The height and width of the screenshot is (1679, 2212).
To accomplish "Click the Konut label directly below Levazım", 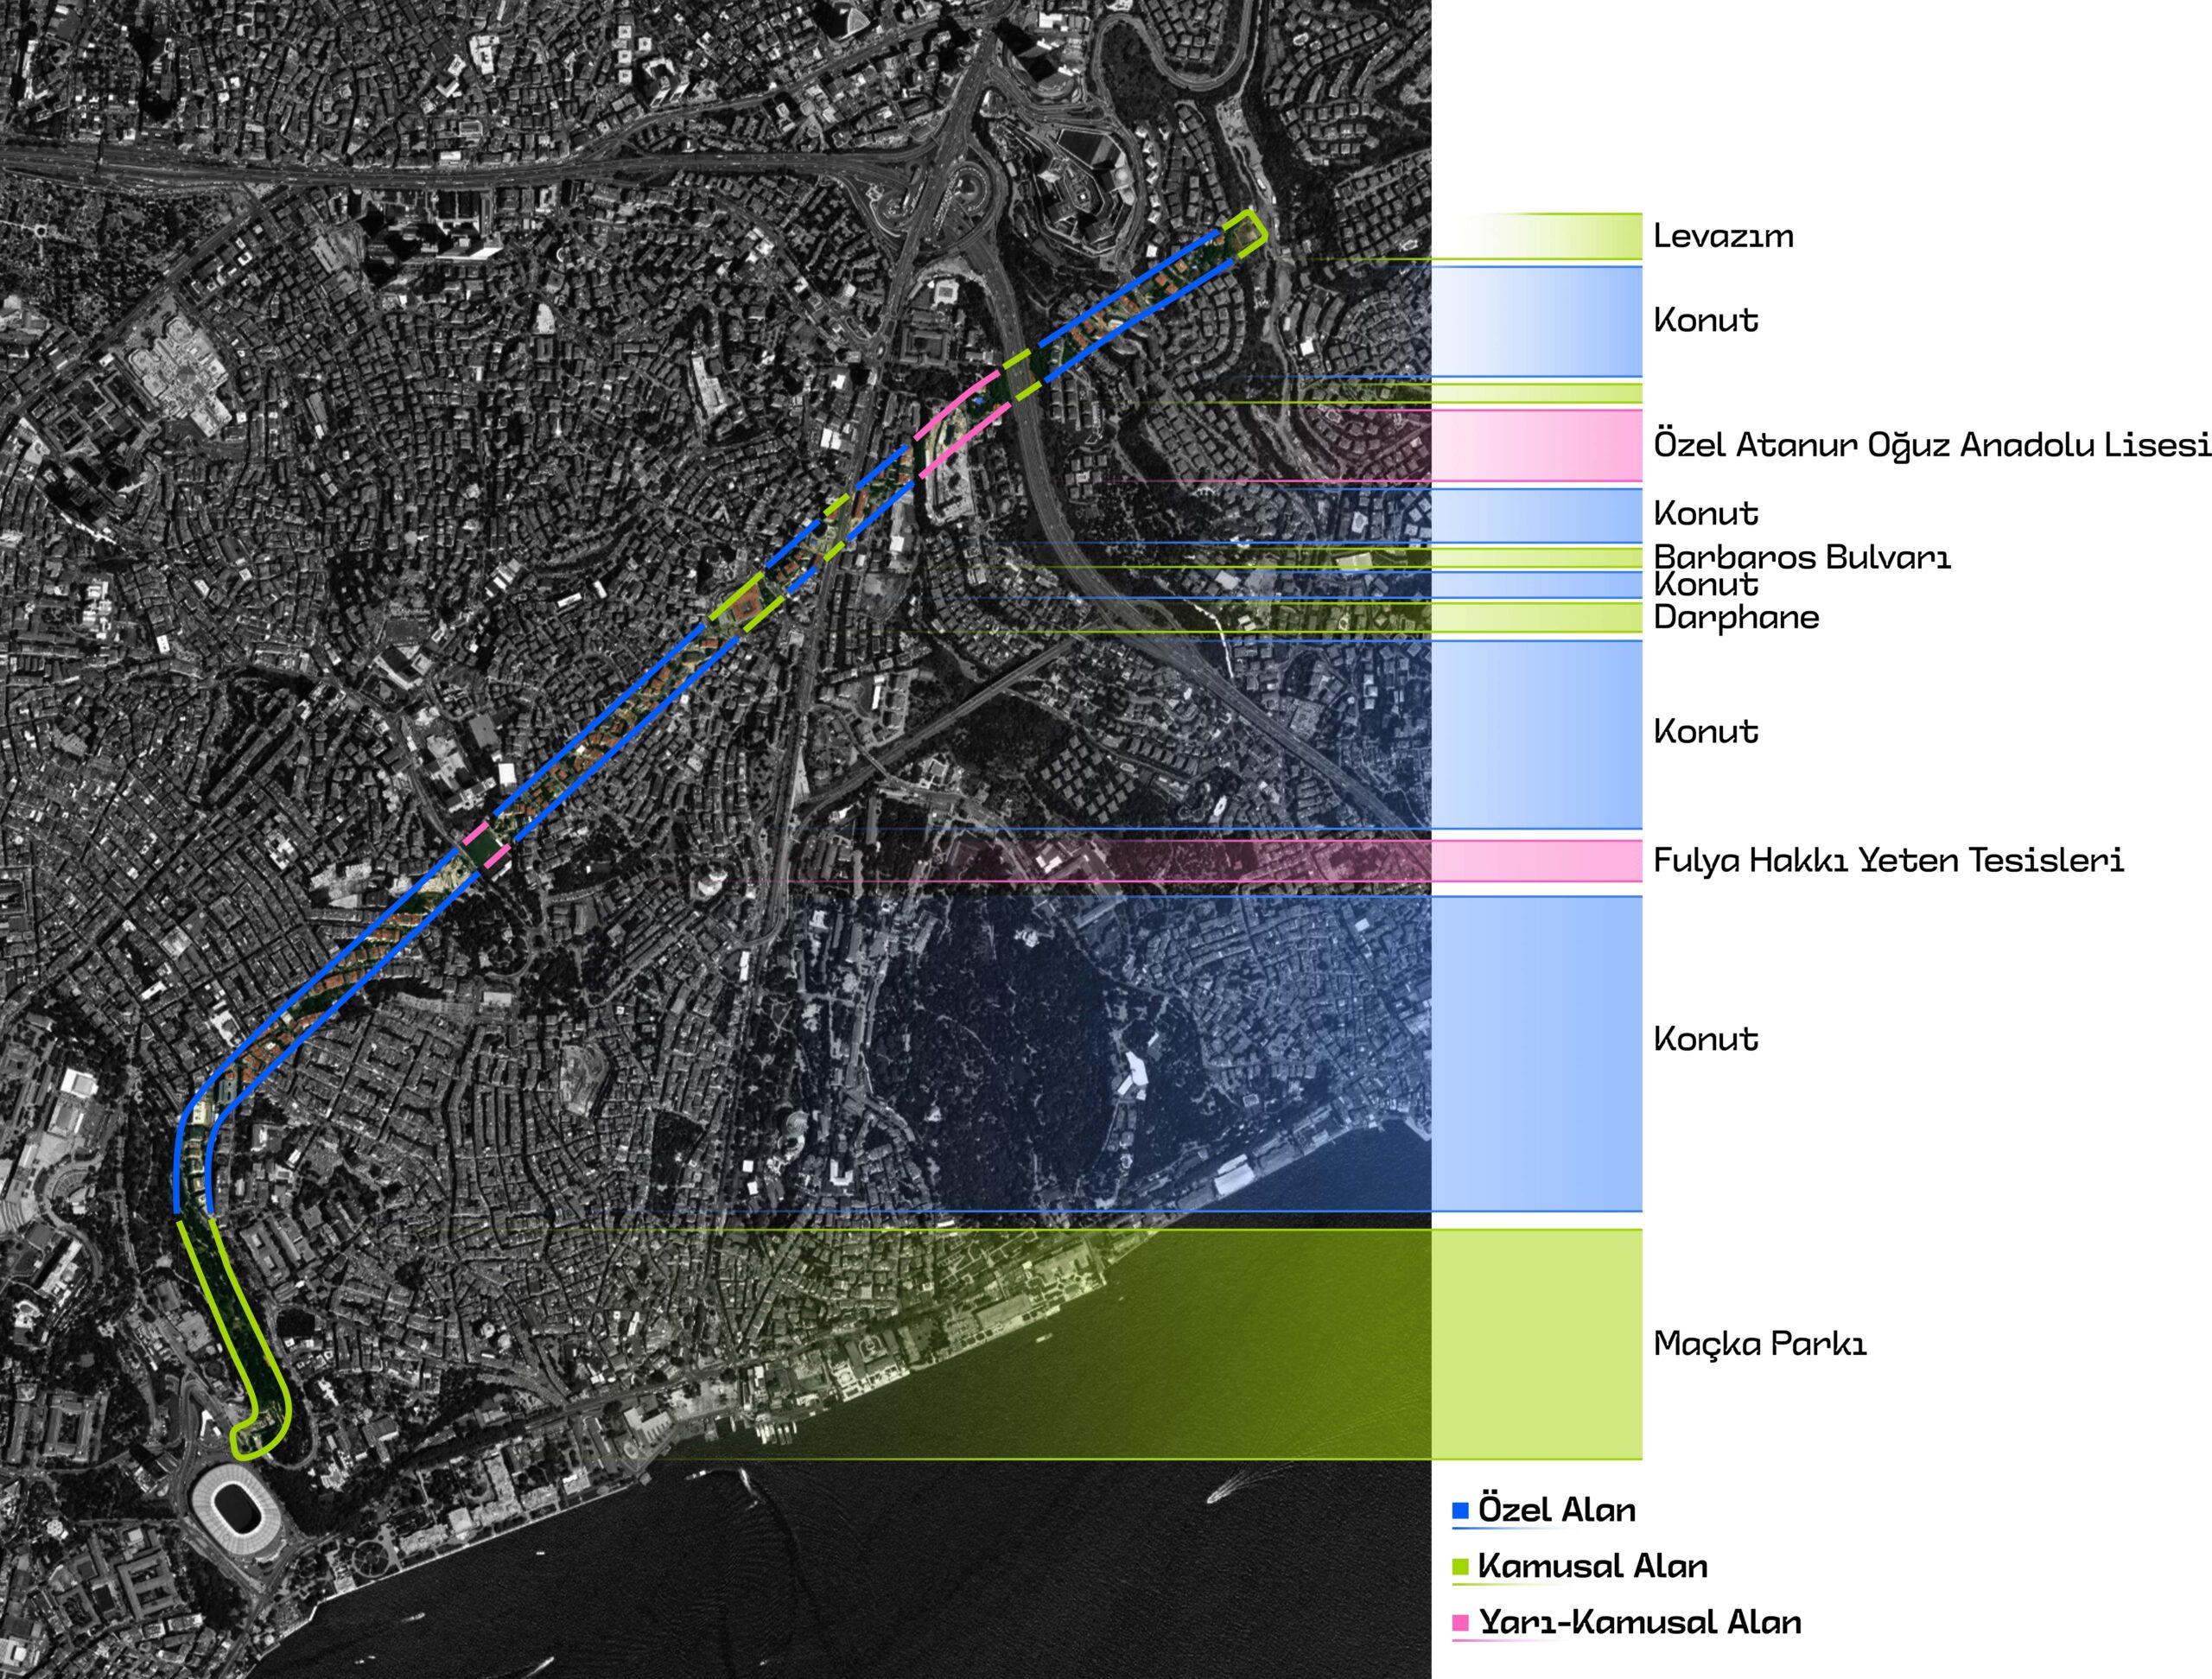I will (1706, 320).
